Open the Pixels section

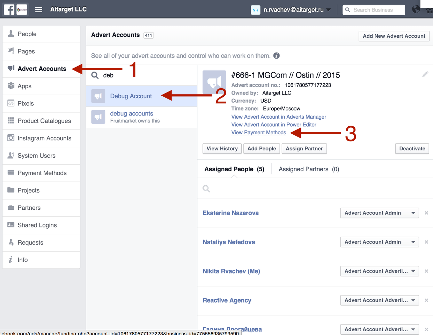(x=41, y=104)
